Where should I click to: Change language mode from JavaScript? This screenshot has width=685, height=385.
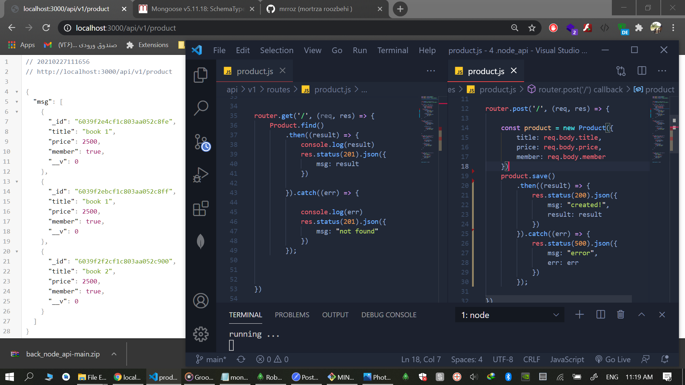click(x=567, y=359)
